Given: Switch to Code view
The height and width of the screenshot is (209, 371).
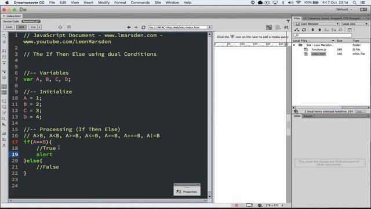Looking at the screenshot, I should pyautogui.click(x=9, y=27).
